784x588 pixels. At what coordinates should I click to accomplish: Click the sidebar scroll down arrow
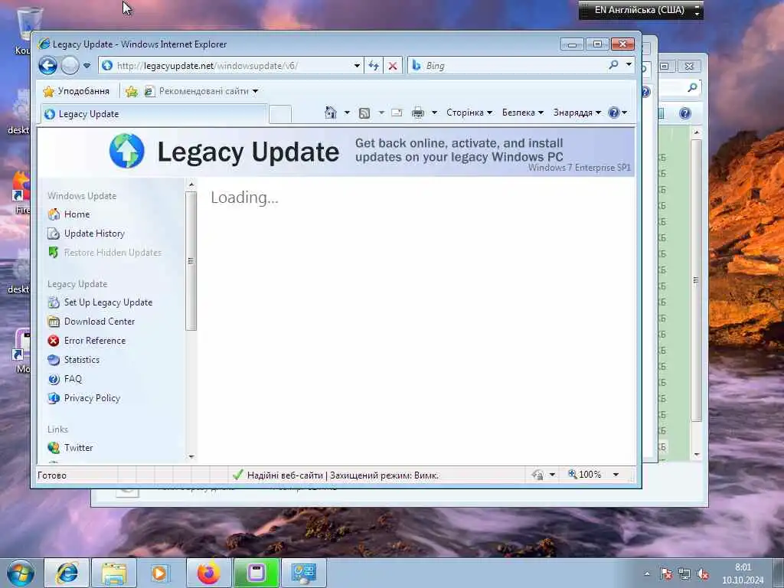point(191,456)
